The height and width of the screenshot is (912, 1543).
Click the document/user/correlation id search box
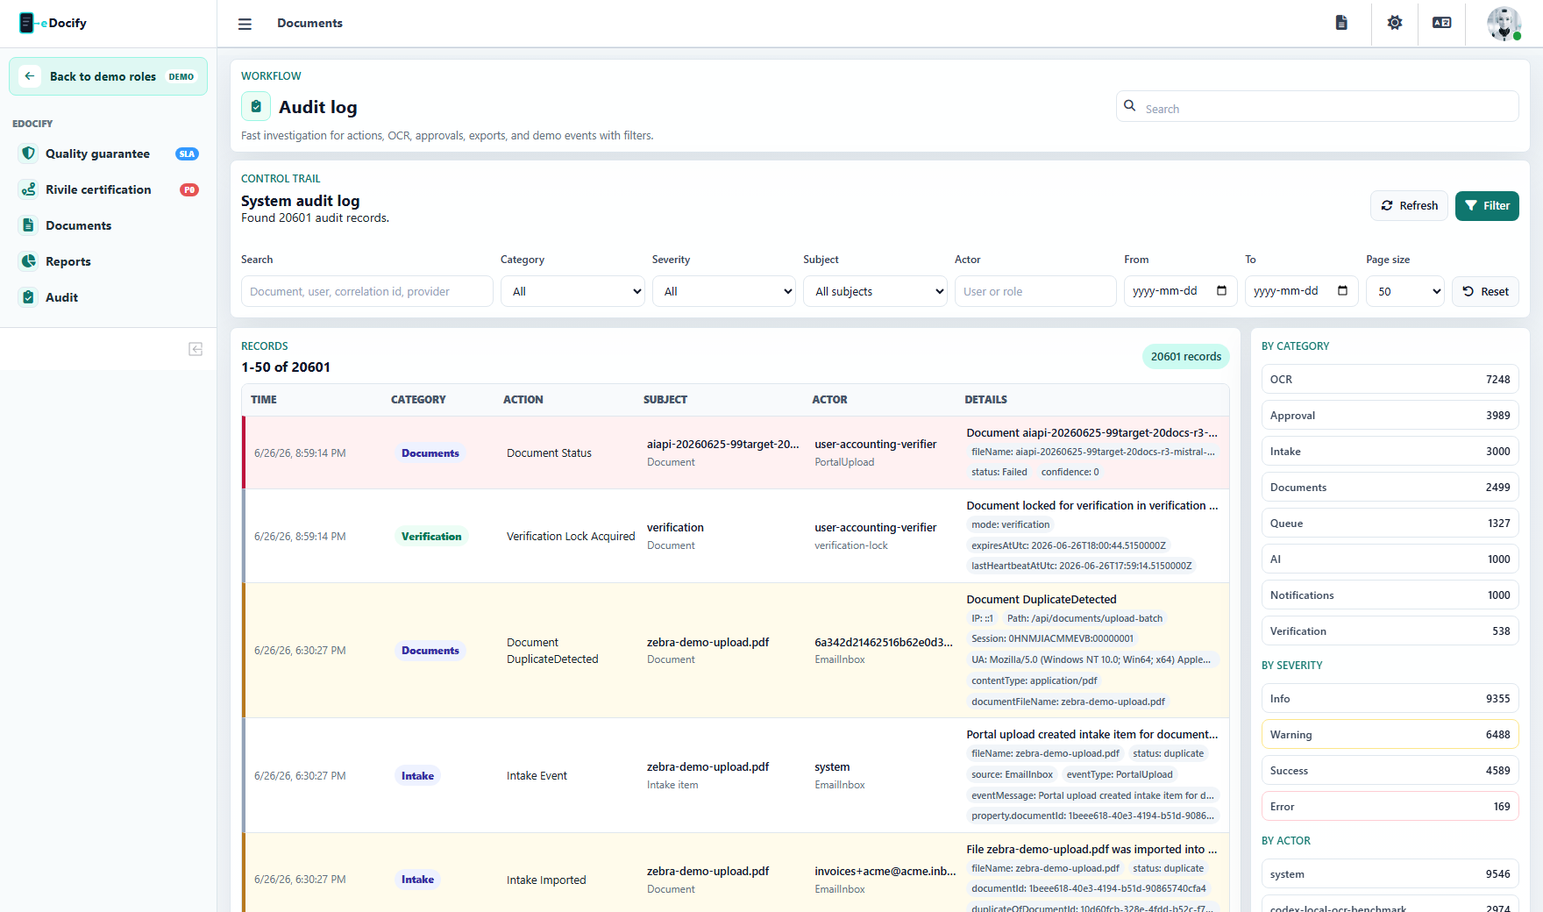pyautogui.click(x=367, y=292)
